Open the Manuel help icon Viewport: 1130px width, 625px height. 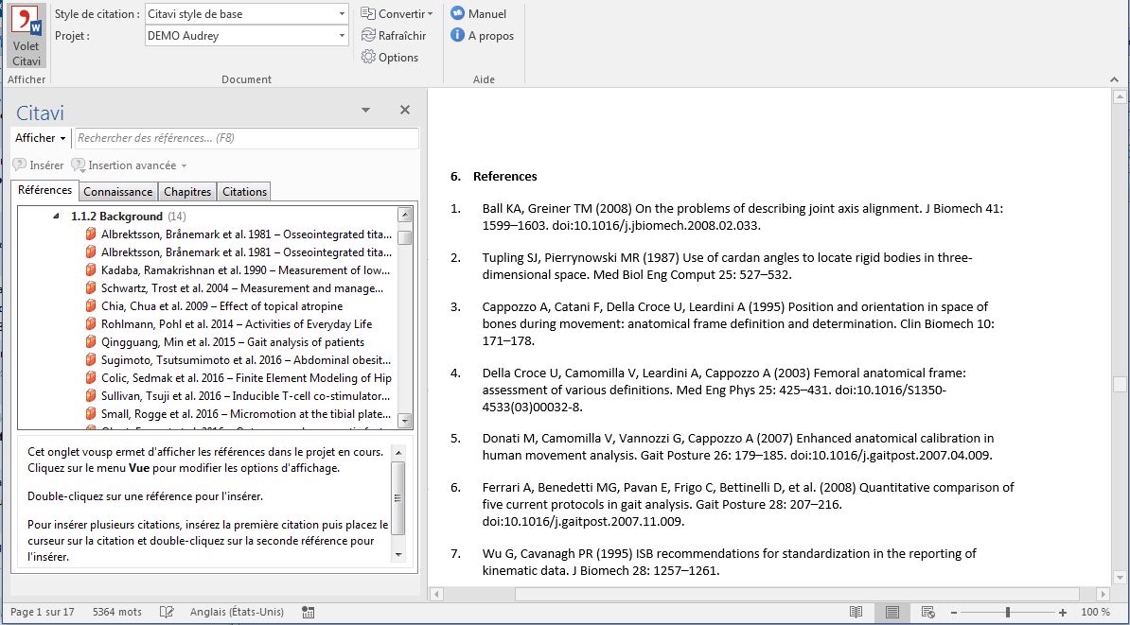(458, 14)
